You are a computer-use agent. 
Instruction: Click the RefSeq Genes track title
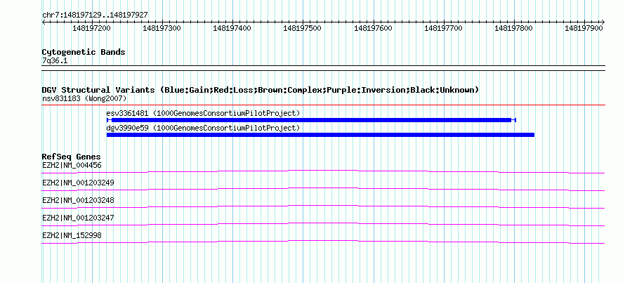tap(72, 157)
